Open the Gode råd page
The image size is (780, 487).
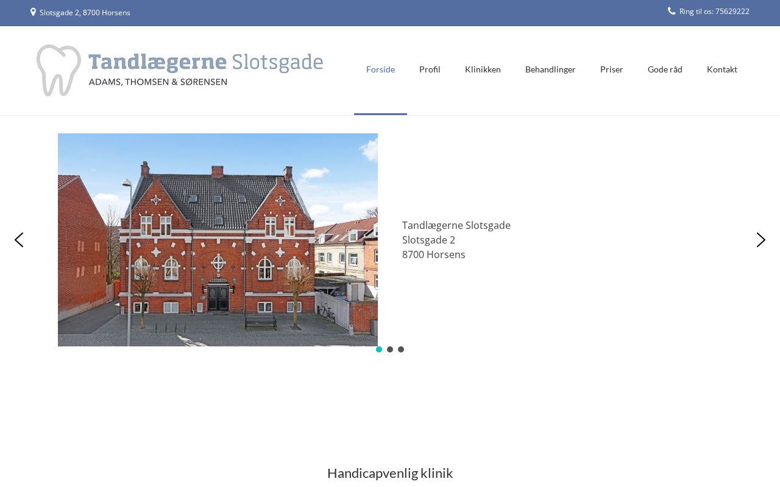click(x=665, y=69)
